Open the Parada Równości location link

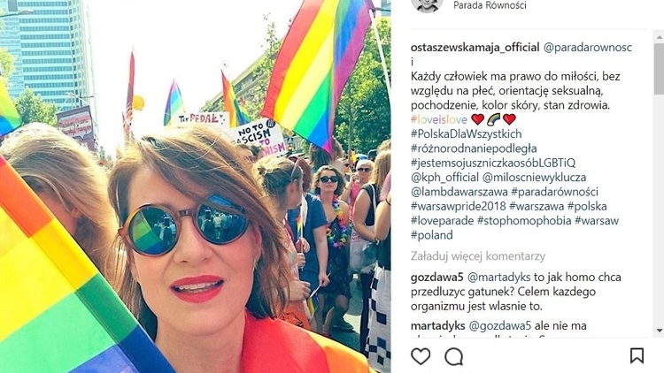[x=490, y=5]
